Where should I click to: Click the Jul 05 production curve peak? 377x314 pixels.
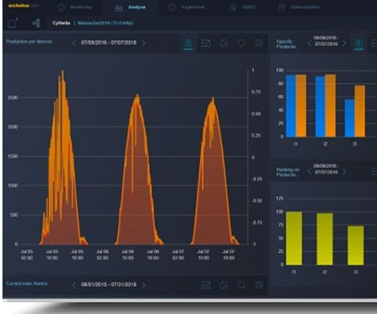(x=62, y=71)
